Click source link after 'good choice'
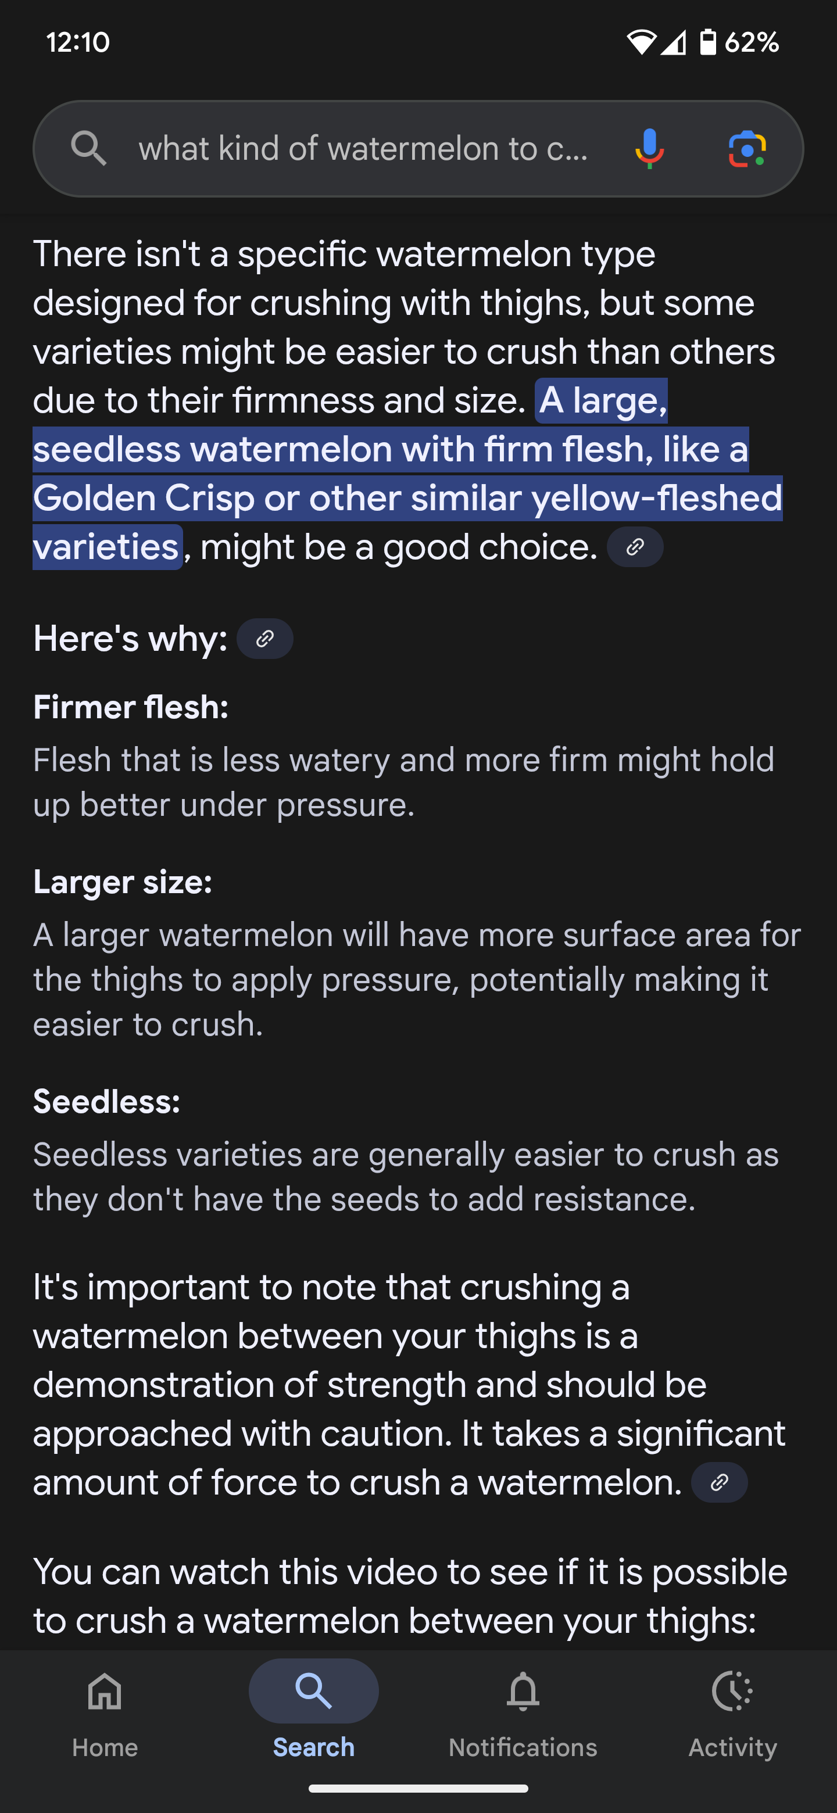The height and width of the screenshot is (1813, 837). (x=635, y=547)
